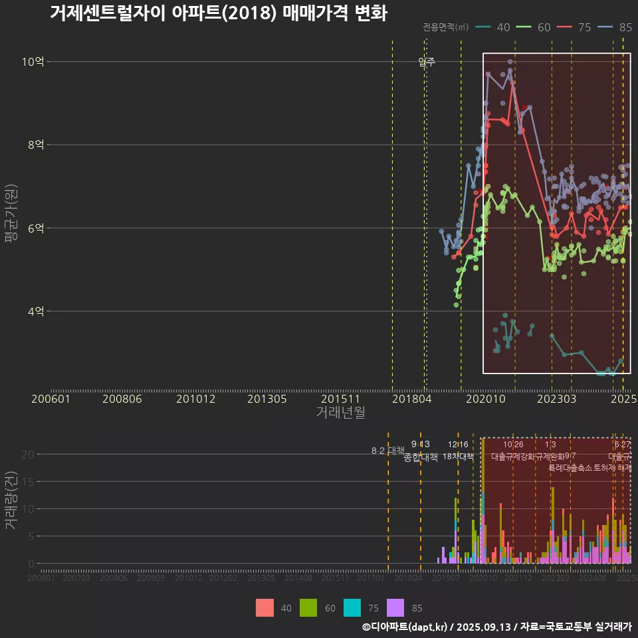The width and height of the screenshot is (638, 638).
Task: Click the 4억 y-axis label
Action: pyautogui.click(x=36, y=312)
